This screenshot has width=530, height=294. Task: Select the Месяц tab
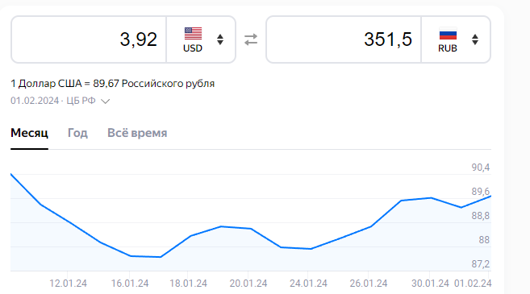[x=29, y=133]
